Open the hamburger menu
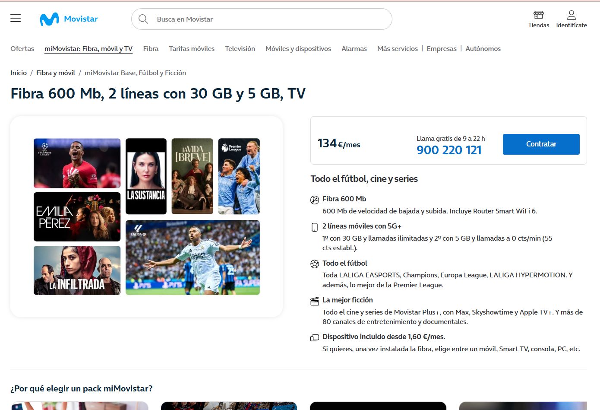 pos(16,18)
